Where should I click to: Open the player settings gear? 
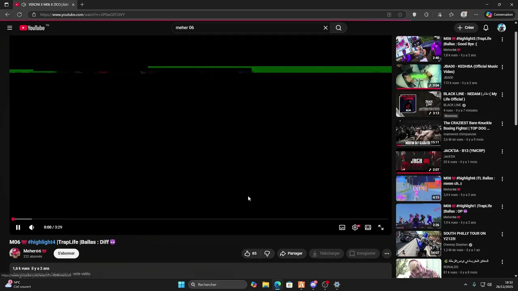pos(355,228)
